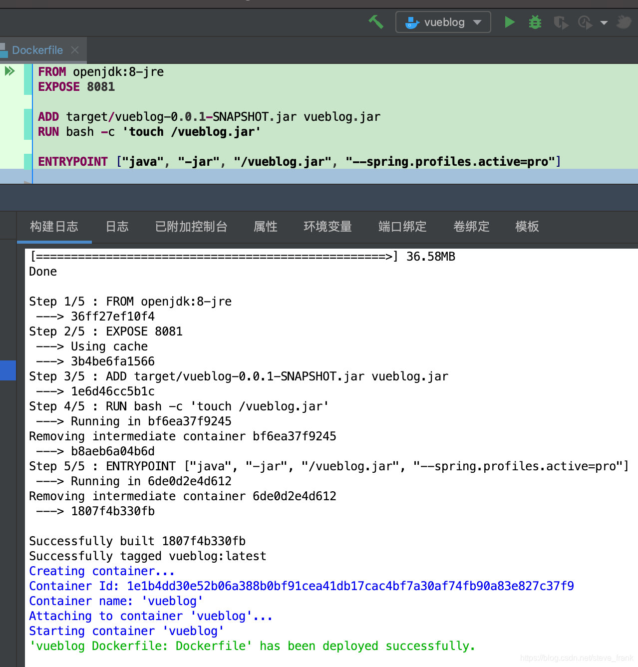
Task: Click the Docker run gutter double-arrow icon
Action: (x=10, y=71)
